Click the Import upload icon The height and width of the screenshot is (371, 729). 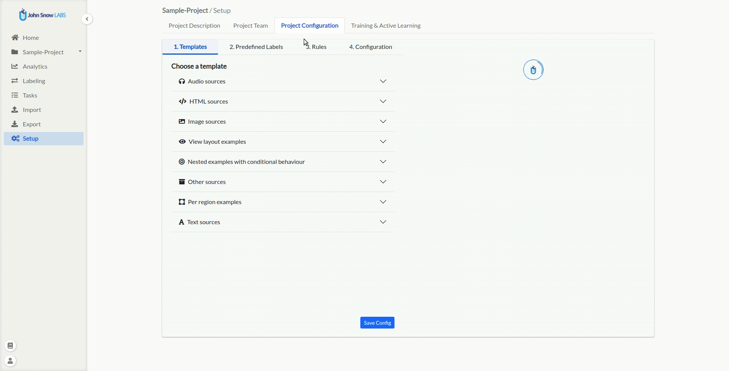[x=15, y=110]
